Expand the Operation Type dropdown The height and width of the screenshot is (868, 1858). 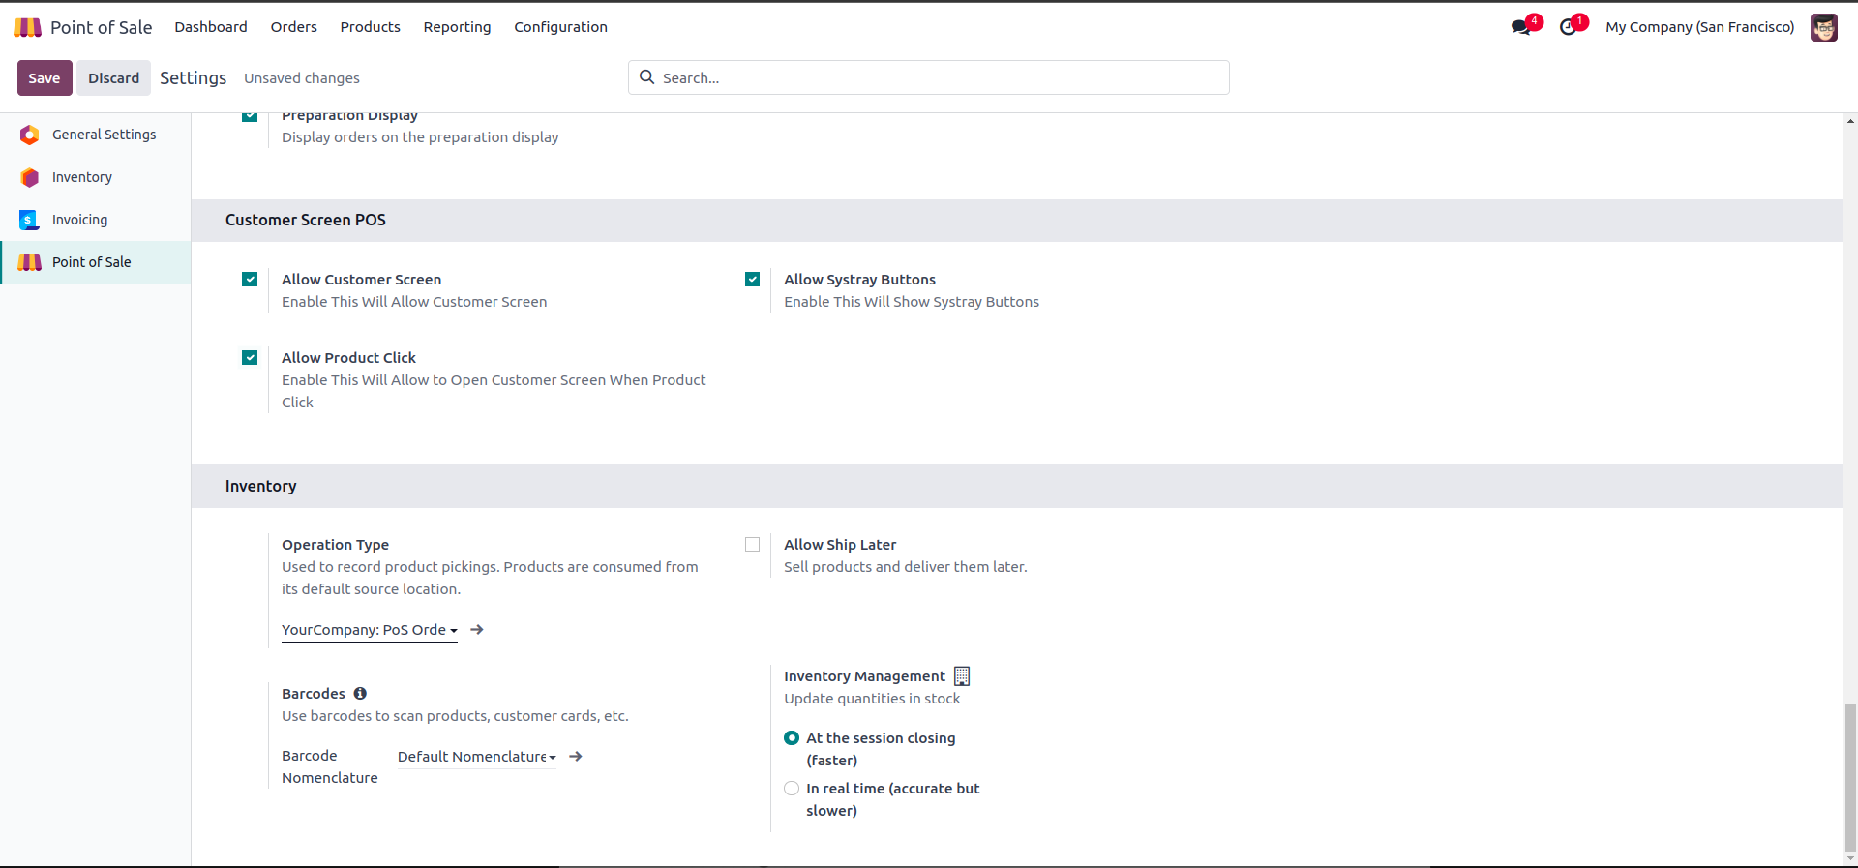[369, 630]
